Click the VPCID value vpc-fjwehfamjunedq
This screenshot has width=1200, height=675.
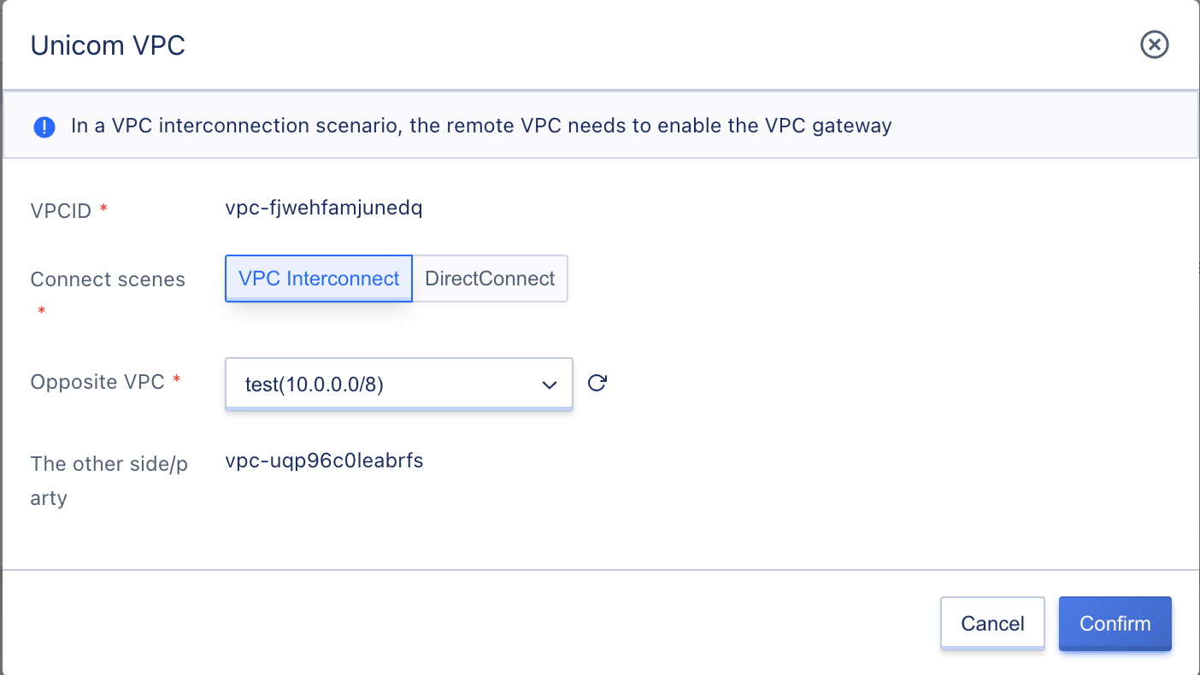[324, 208]
